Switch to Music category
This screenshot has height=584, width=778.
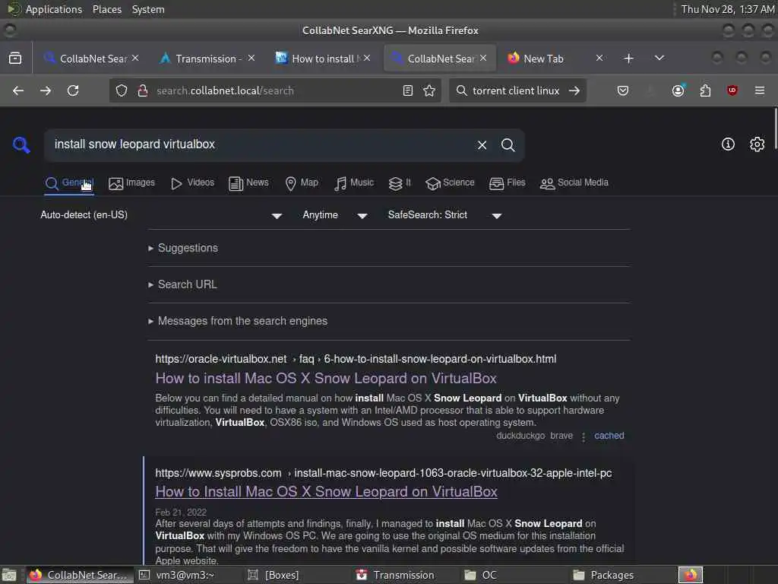(354, 182)
